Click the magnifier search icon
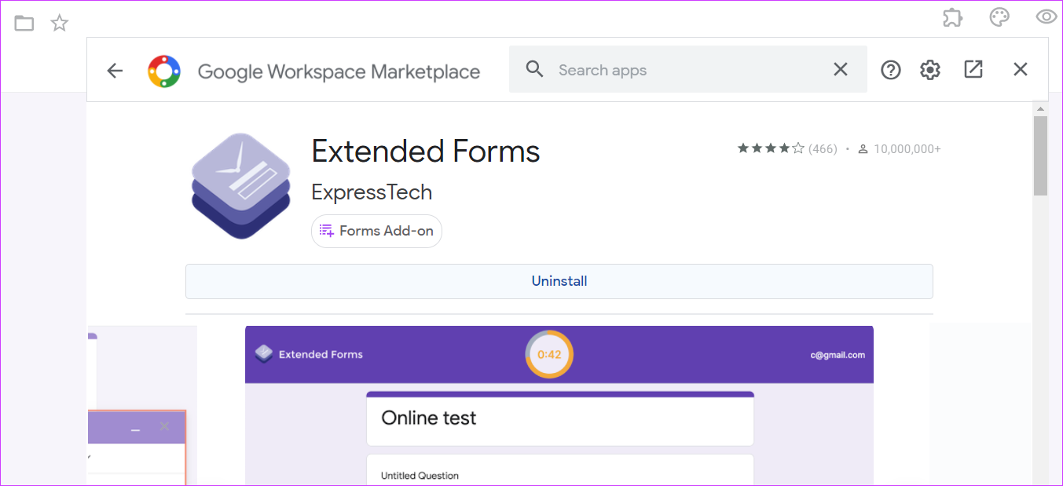 (x=535, y=70)
